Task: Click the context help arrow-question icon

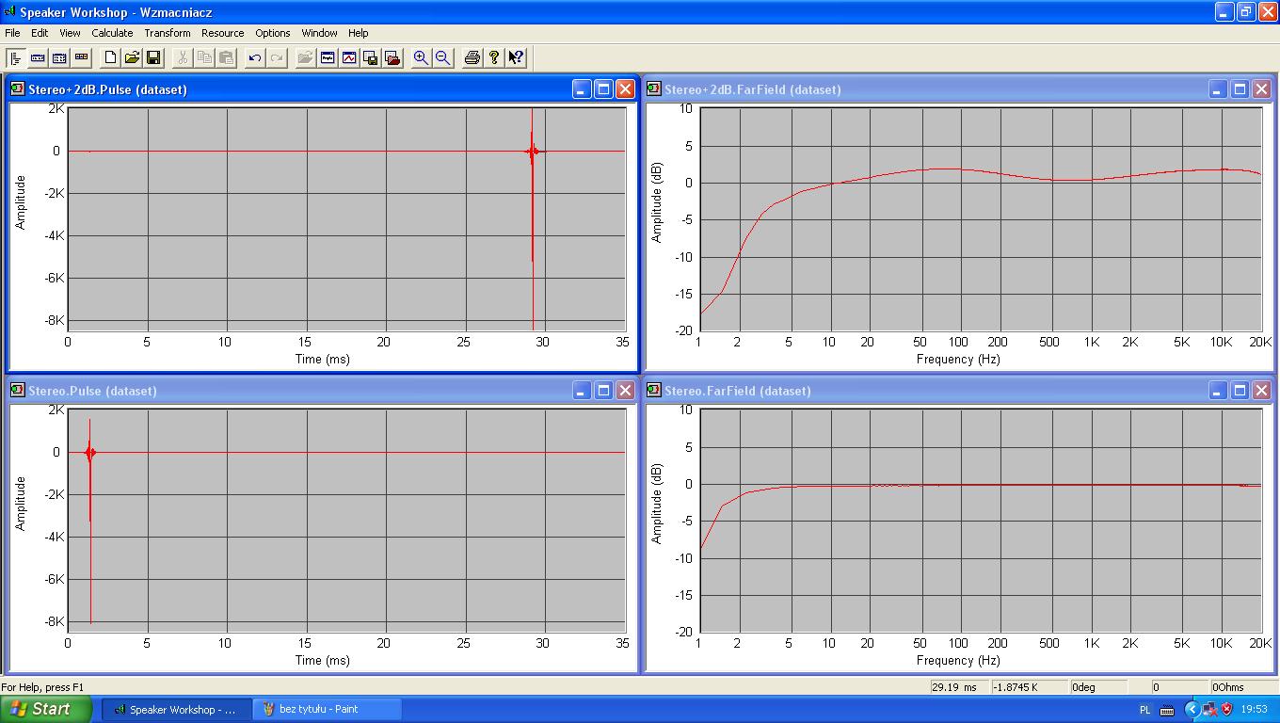Action: [516, 57]
